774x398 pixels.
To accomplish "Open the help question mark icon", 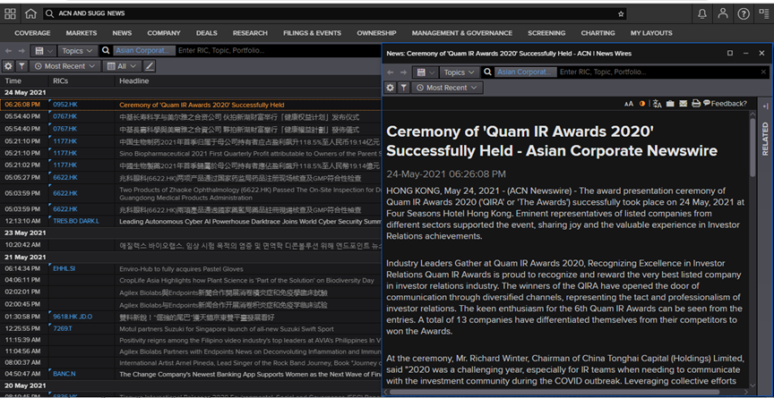I will click(x=744, y=13).
